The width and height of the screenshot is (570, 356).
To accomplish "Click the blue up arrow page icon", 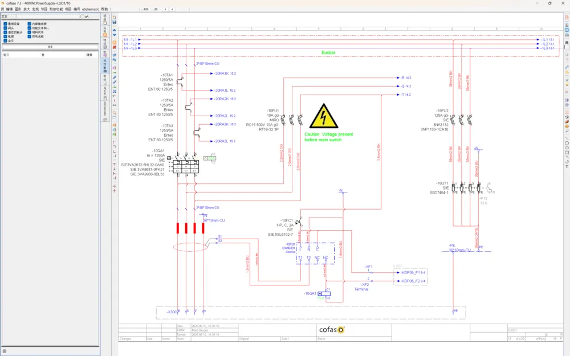I will 115,30.
